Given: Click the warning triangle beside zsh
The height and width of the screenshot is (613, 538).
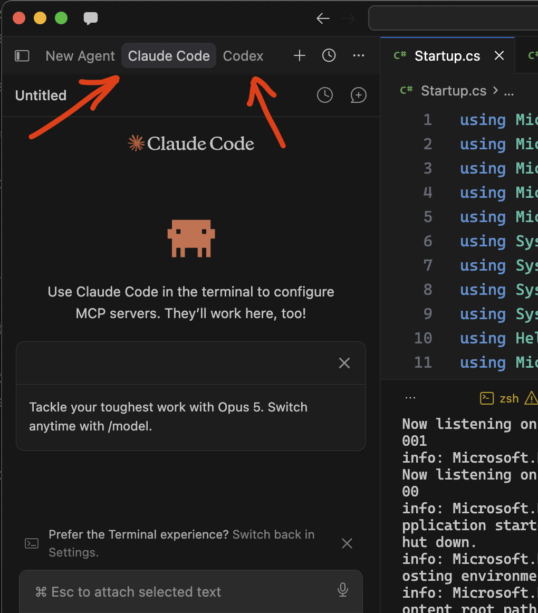Looking at the screenshot, I should click(531, 398).
